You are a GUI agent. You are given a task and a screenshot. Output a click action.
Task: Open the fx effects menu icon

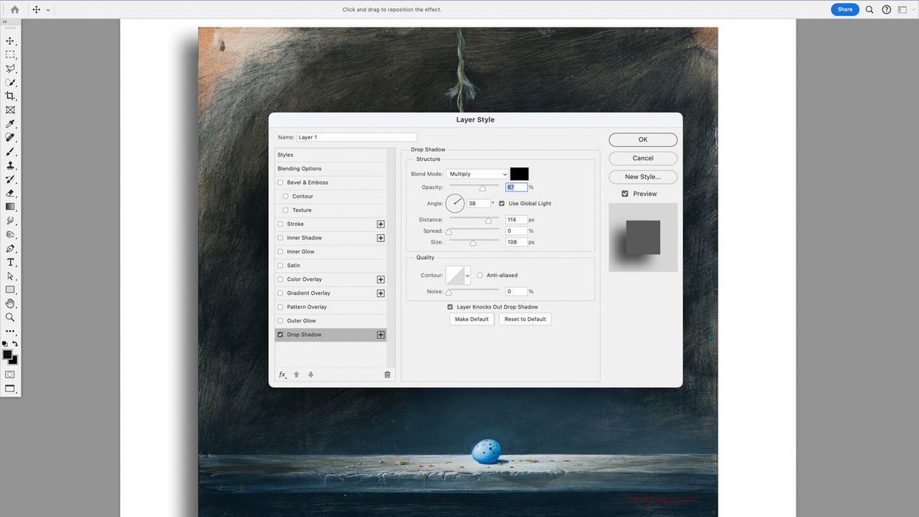click(282, 375)
